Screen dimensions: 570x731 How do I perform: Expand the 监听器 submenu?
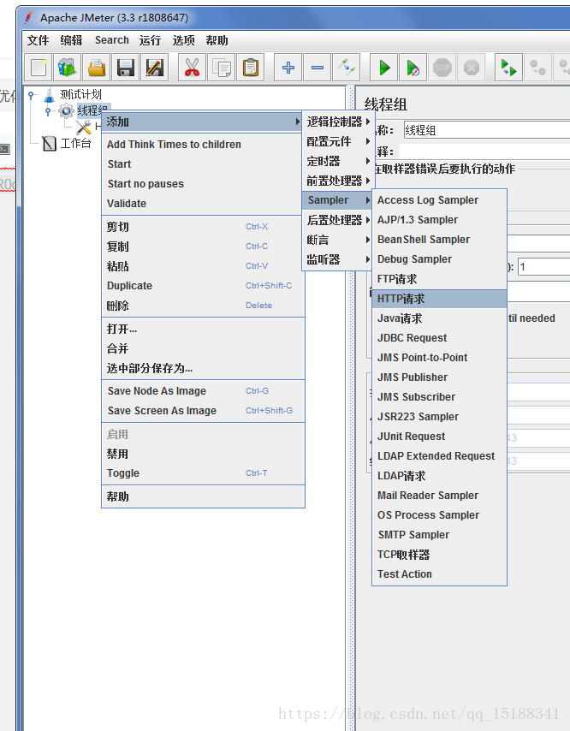(338, 259)
